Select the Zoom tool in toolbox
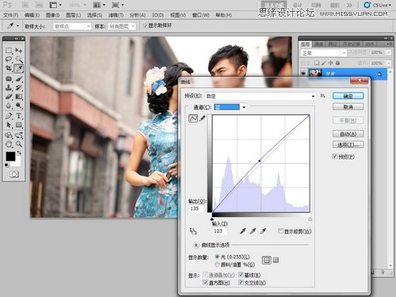 pyautogui.click(x=19, y=144)
